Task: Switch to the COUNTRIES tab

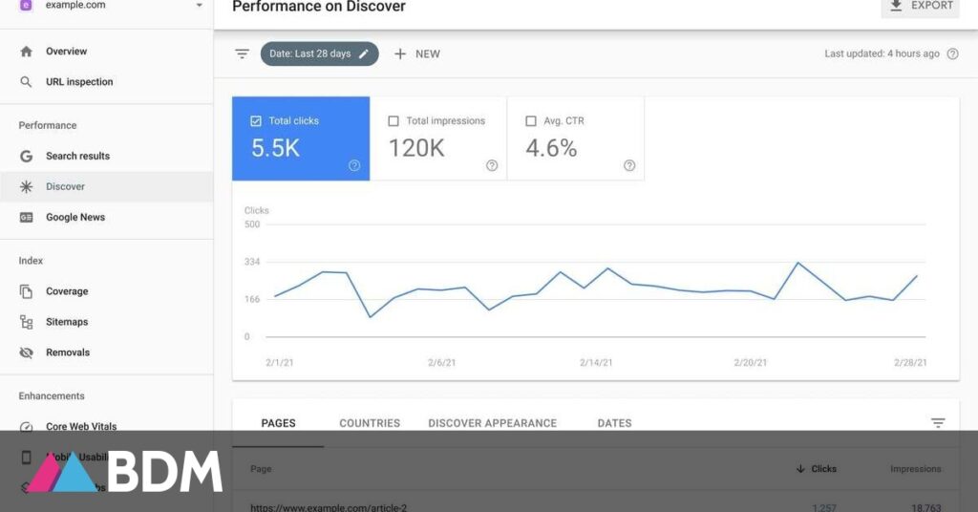Action: tap(370, 423)
